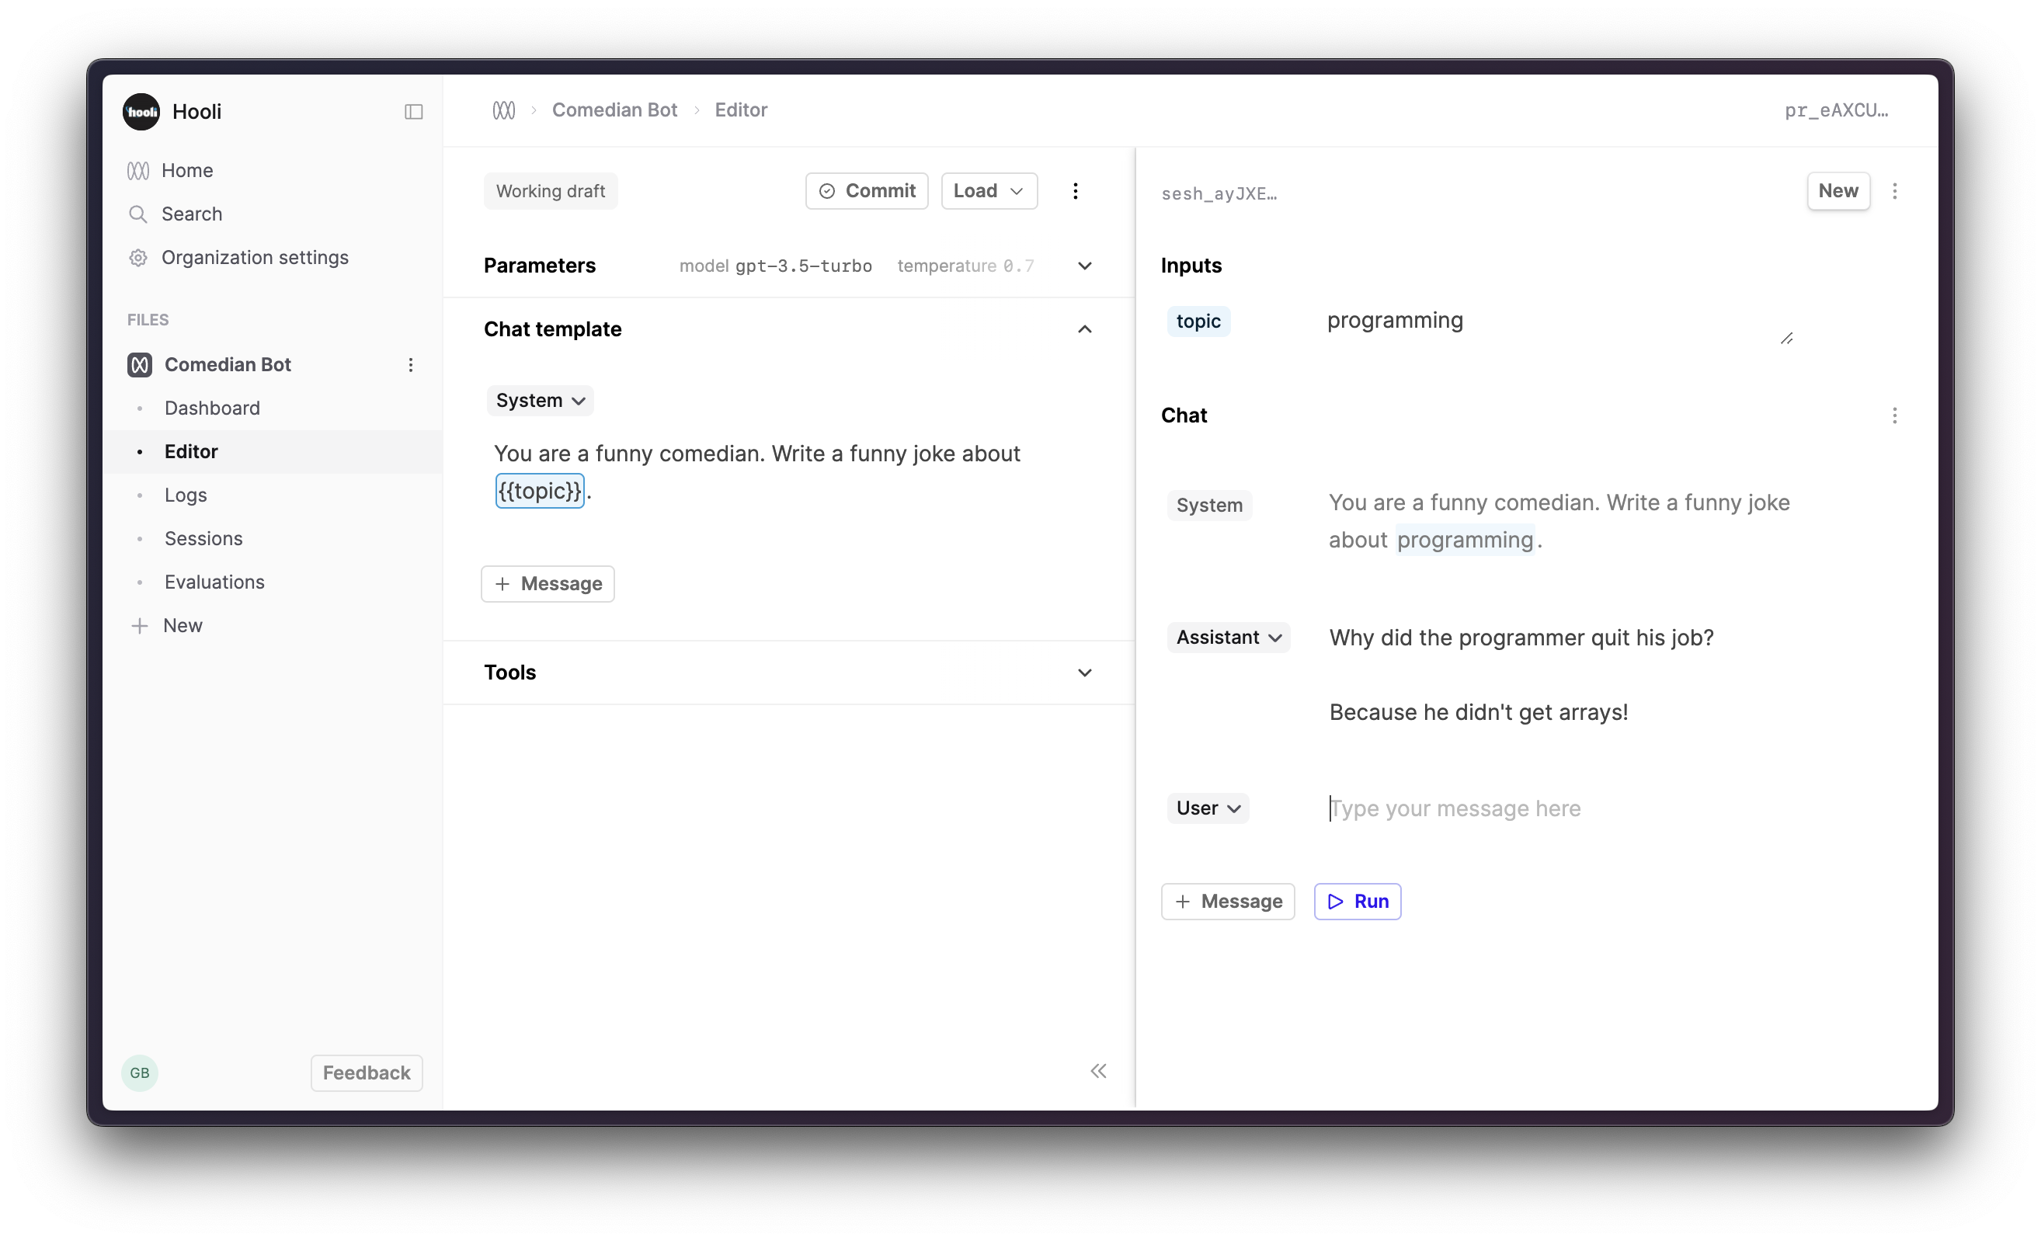Open the Organization settings gear
2041x1241 pixels.
(138, 258)
